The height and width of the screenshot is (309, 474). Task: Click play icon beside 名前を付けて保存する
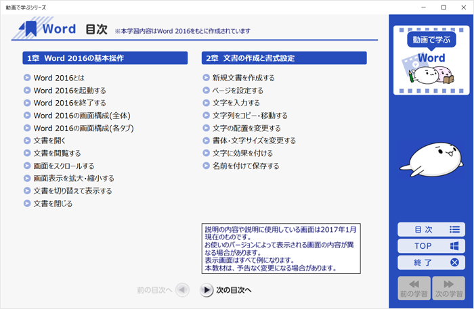(x=206, y=166)
